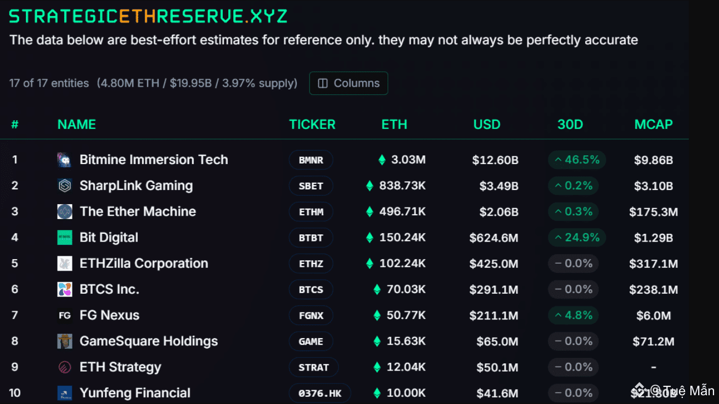Click The Ether Machine logo icon

65,211
